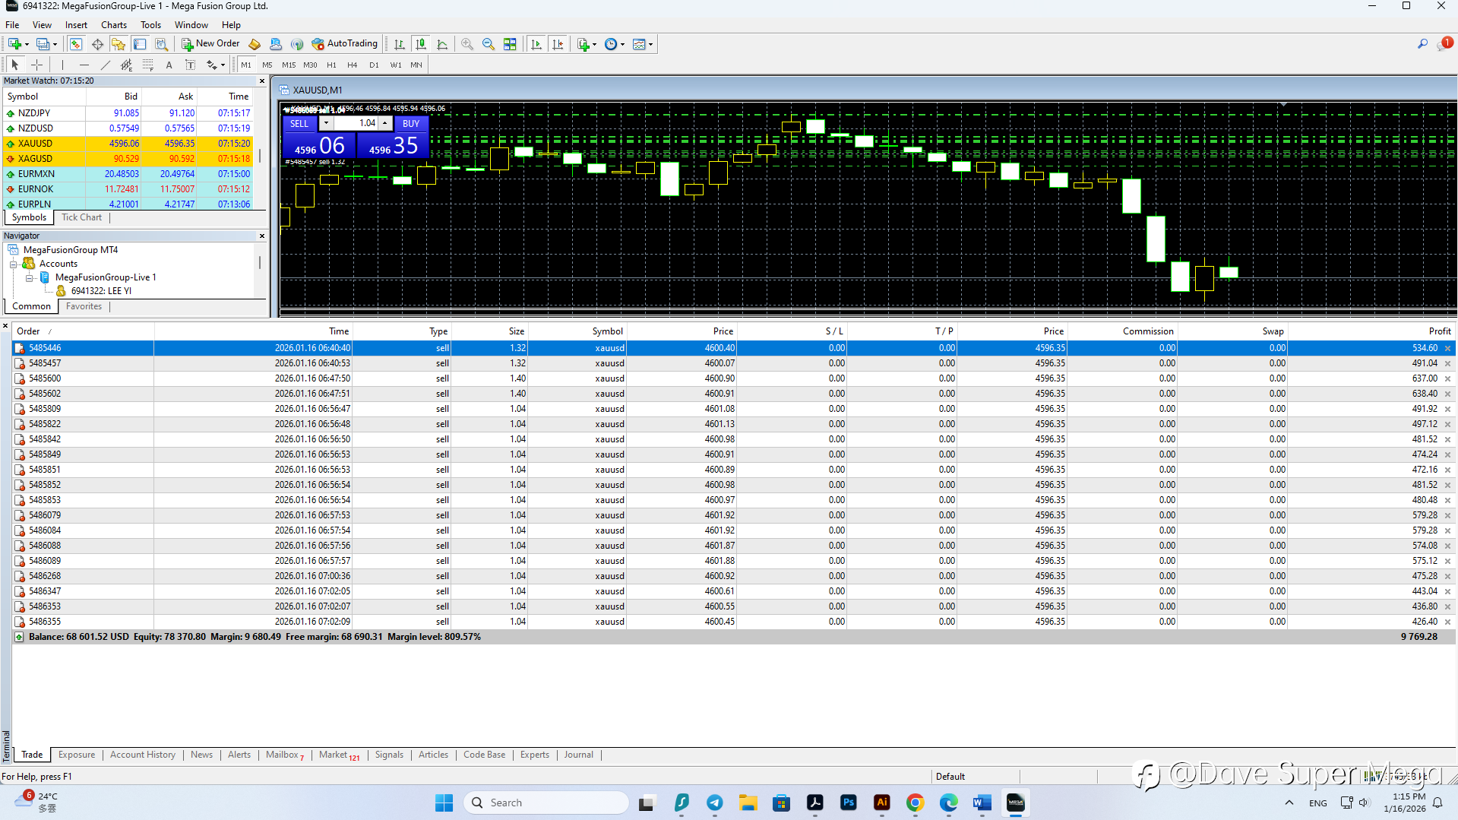Switch to the Account History tab
The height and width of the screenshot is (820, 1458).
pyautogui.click(x=142, y=755)
